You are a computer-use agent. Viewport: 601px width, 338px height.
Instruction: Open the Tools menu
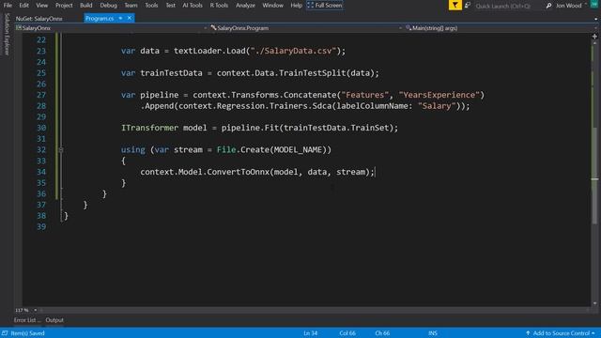pos(151,6)
